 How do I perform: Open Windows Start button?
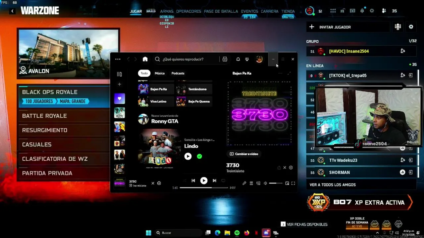148,233
